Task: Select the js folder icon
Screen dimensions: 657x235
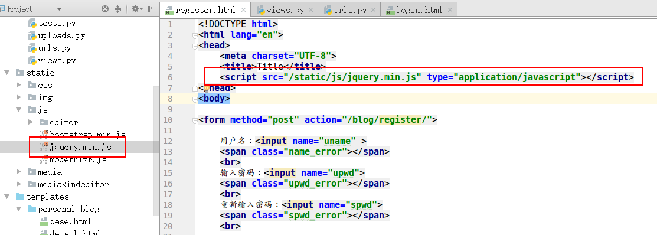Action: 31,110
